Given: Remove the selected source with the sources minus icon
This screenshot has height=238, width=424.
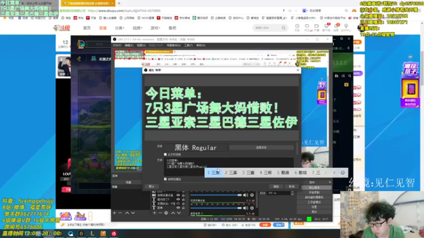Looking at the screenshot, I should point(160,213).
